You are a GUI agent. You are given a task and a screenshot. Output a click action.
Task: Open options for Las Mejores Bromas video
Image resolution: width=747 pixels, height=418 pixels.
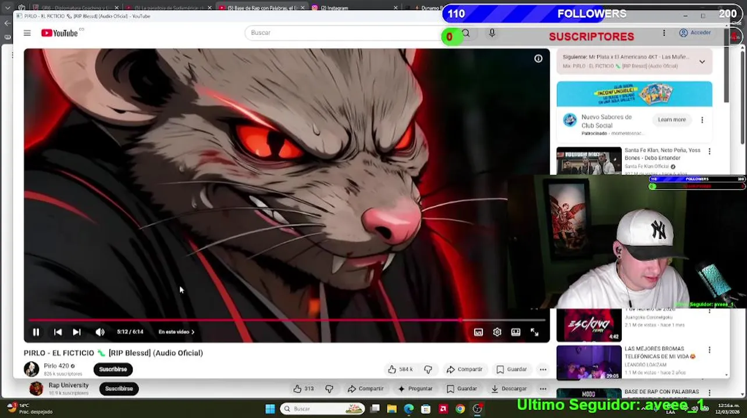709,350
